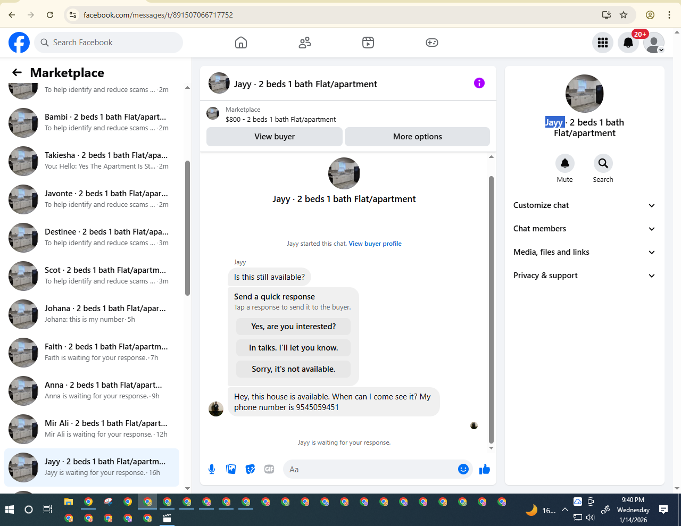Open the Facebook logo home link
681x526 pixels.
click(x=19, y=43)
